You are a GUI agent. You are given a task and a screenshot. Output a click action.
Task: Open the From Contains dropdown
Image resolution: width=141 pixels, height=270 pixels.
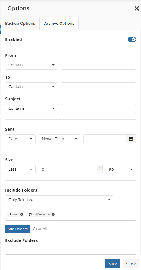(32, 65)
